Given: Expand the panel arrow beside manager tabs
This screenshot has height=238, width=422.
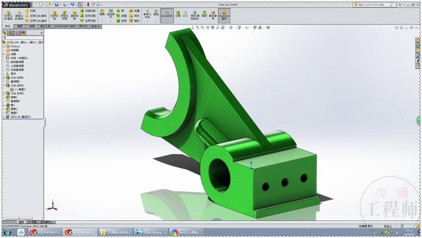Looking at the screenshot, I should pyautogui.click(x=41, y=33).
